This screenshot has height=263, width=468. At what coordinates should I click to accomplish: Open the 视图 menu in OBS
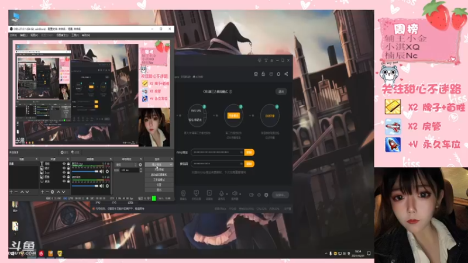tap(35, 35)
